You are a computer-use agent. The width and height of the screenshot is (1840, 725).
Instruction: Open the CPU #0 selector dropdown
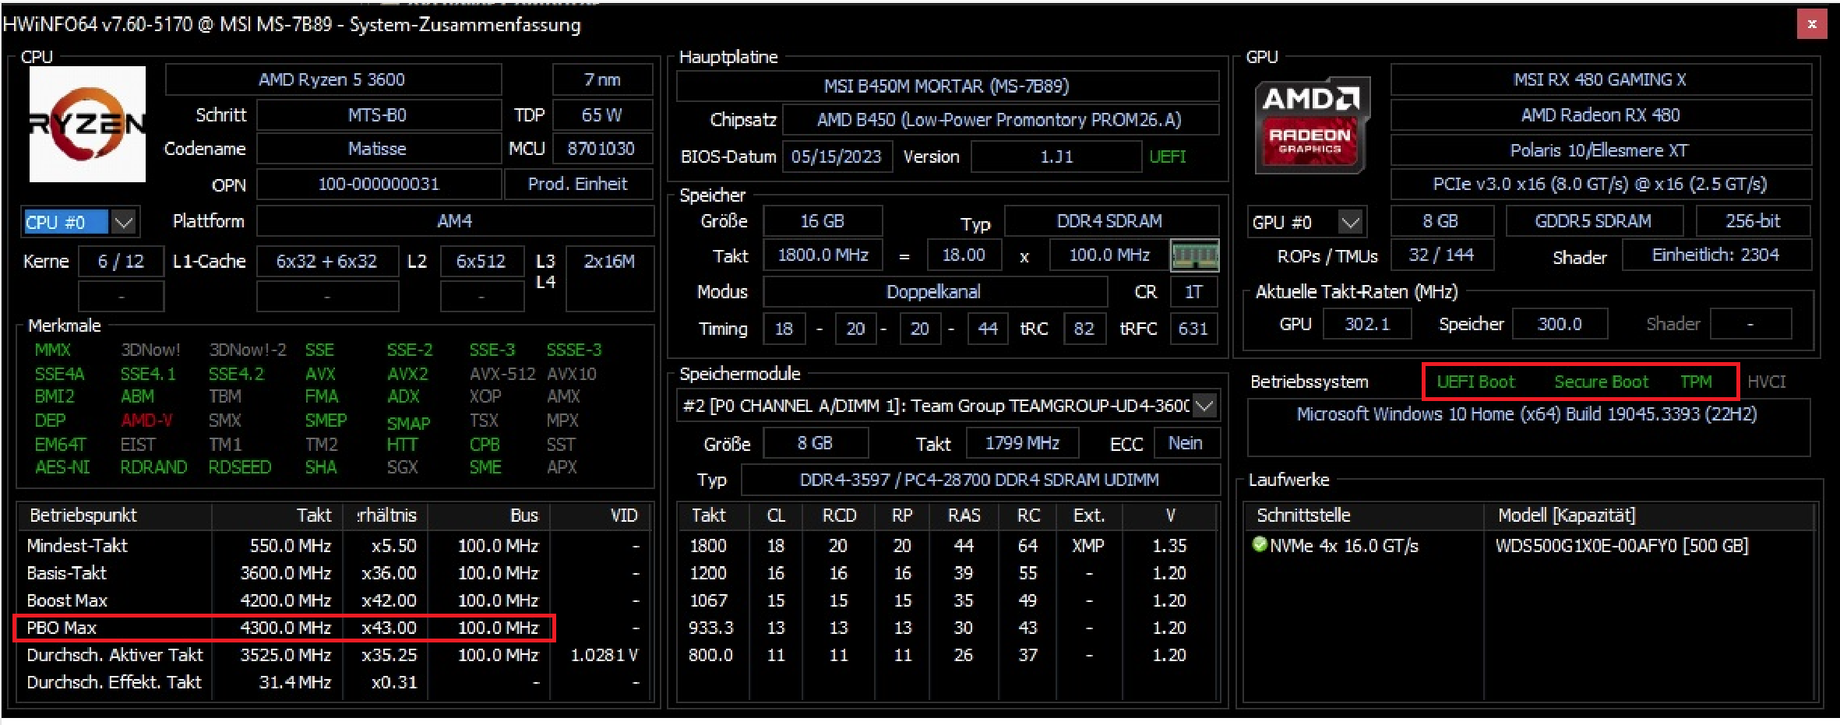pyautogui.click(x=123, y=223)
